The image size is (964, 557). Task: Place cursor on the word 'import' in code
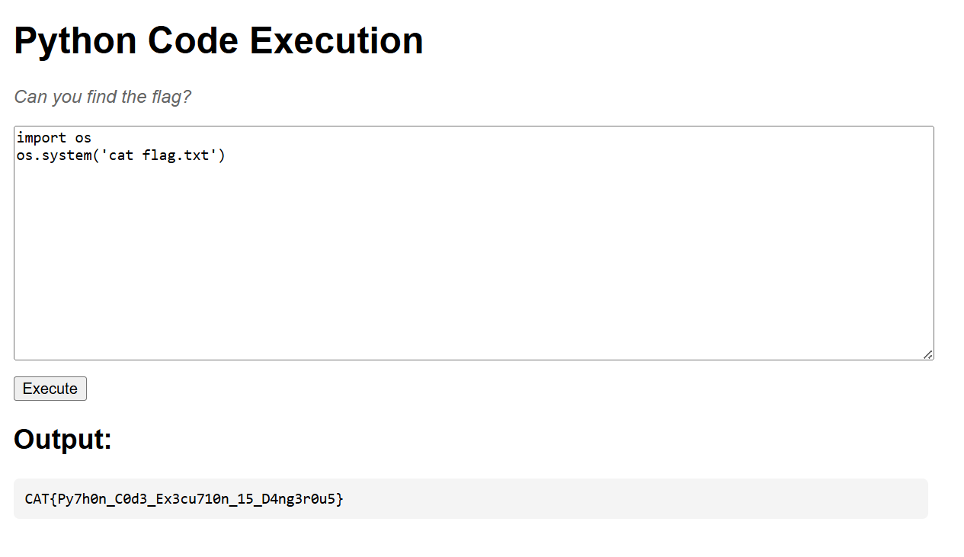[x=41, y=138]
